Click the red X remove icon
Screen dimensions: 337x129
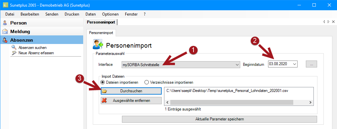point(104,101)
